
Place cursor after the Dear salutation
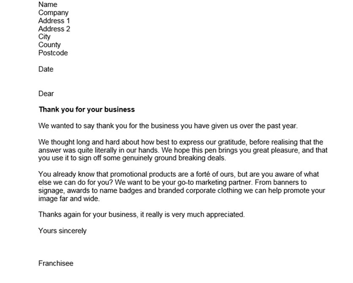(x=55, y=93)
